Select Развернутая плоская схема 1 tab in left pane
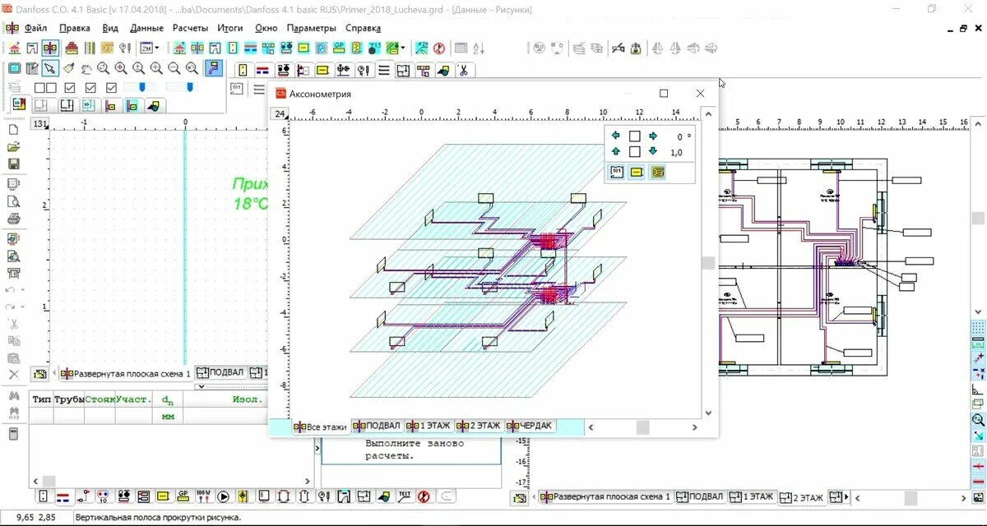This screenshot has height=526, width=987. 126,373
